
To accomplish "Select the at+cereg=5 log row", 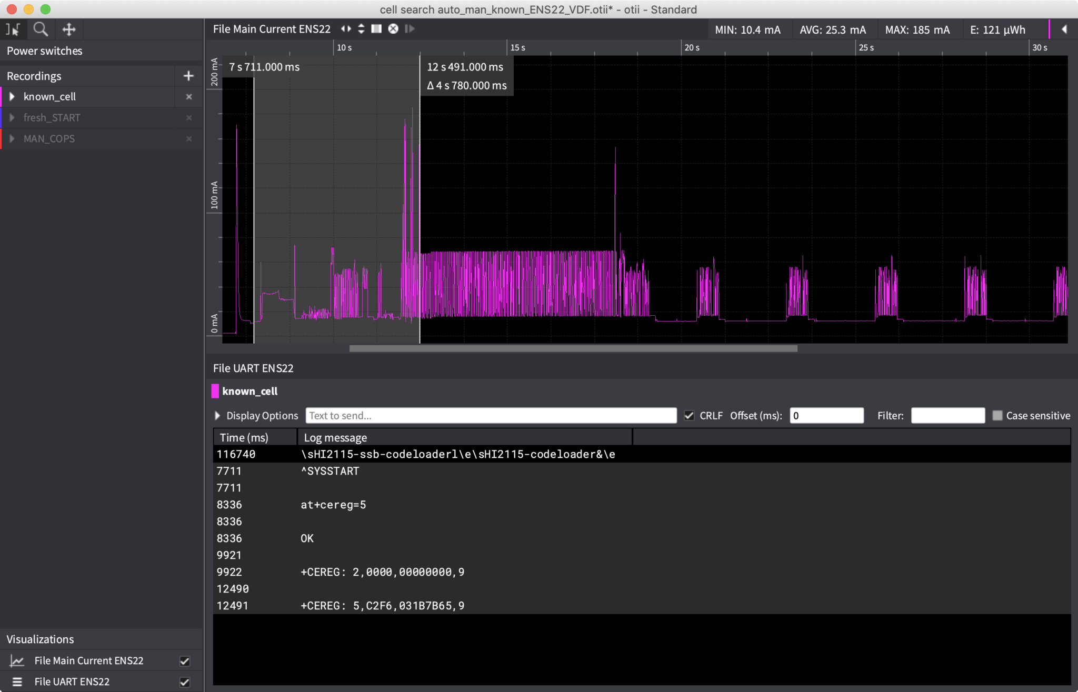I will pos(642,505).
